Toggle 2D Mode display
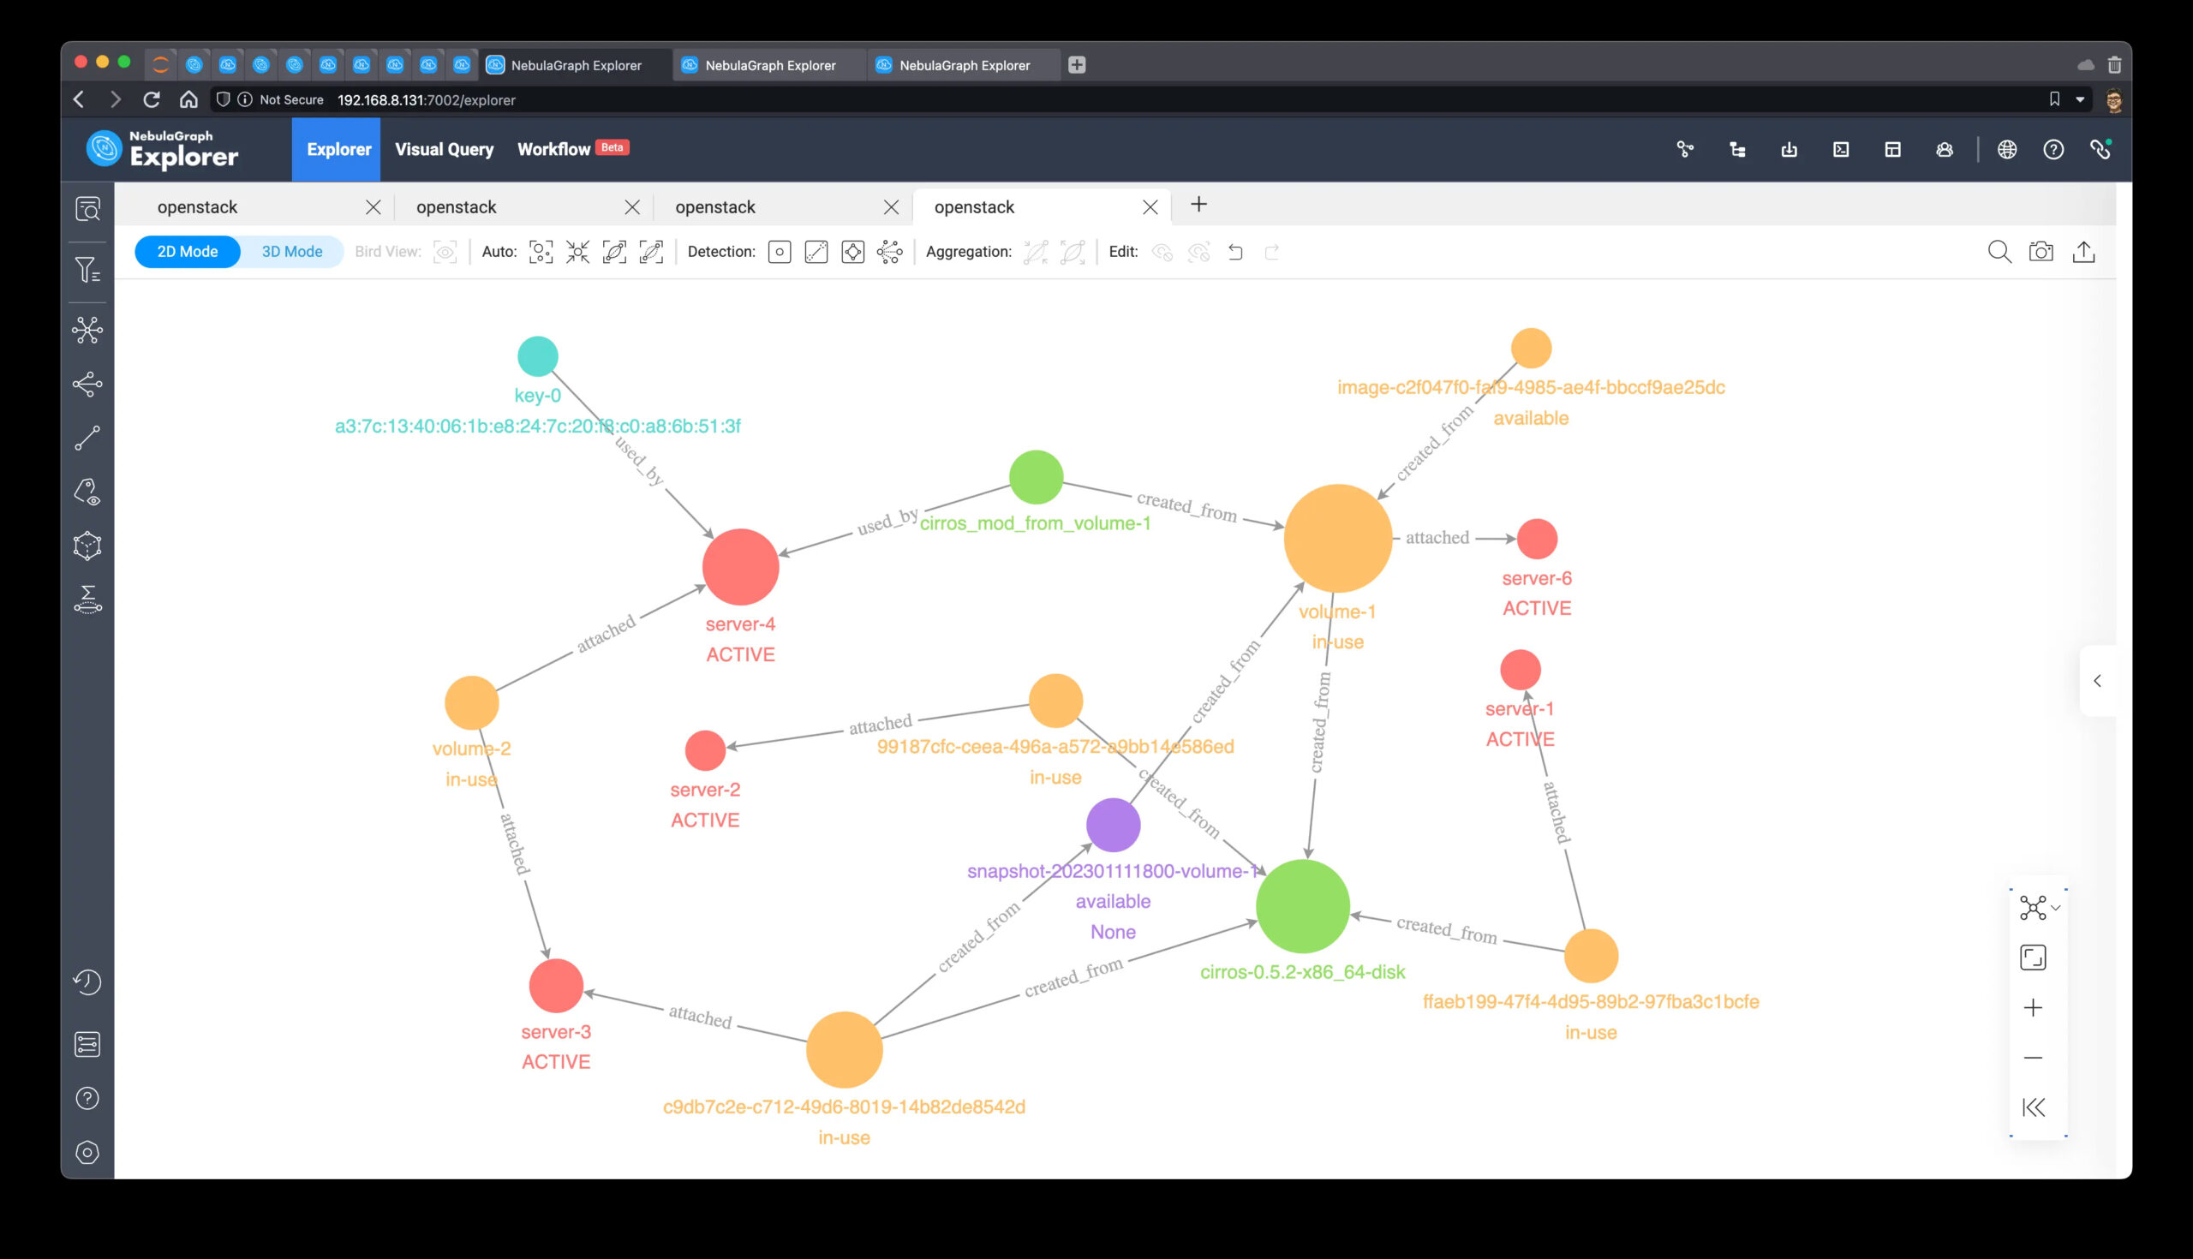 185,252
